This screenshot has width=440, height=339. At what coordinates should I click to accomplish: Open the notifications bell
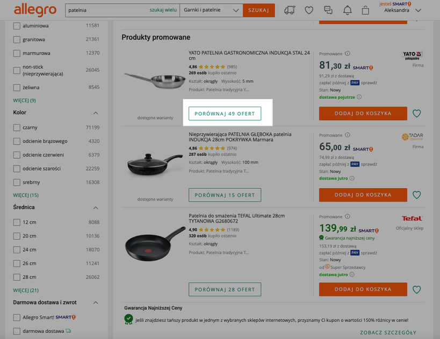click(x=347, y=10)
